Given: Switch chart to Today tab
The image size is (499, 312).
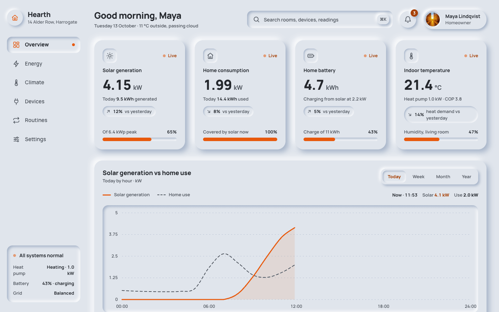Looking at the screenshot, I should [394, 177].
